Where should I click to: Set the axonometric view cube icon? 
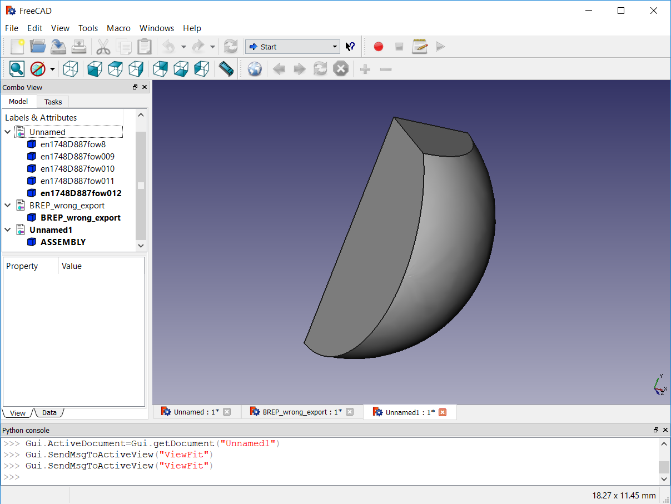70,69
